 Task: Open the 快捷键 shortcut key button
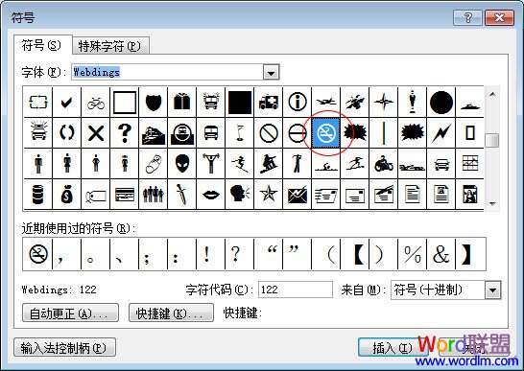click(x=171, y=313)
